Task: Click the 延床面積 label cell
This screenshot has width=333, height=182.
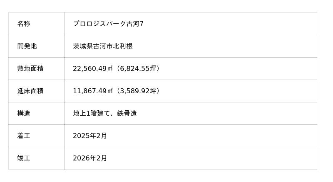Action: (x=30, y=91)
